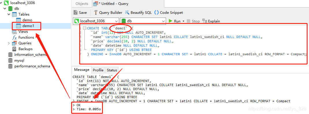Click the information_schema database icon
The height and width of the screenshot is (114, 309).
coord(10,54)
